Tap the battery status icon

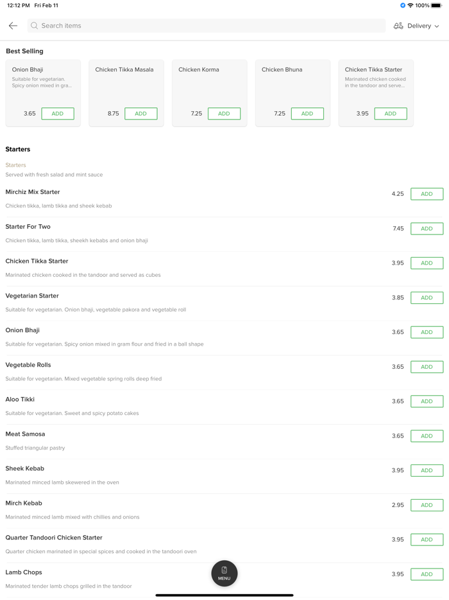tap(436, 5)
